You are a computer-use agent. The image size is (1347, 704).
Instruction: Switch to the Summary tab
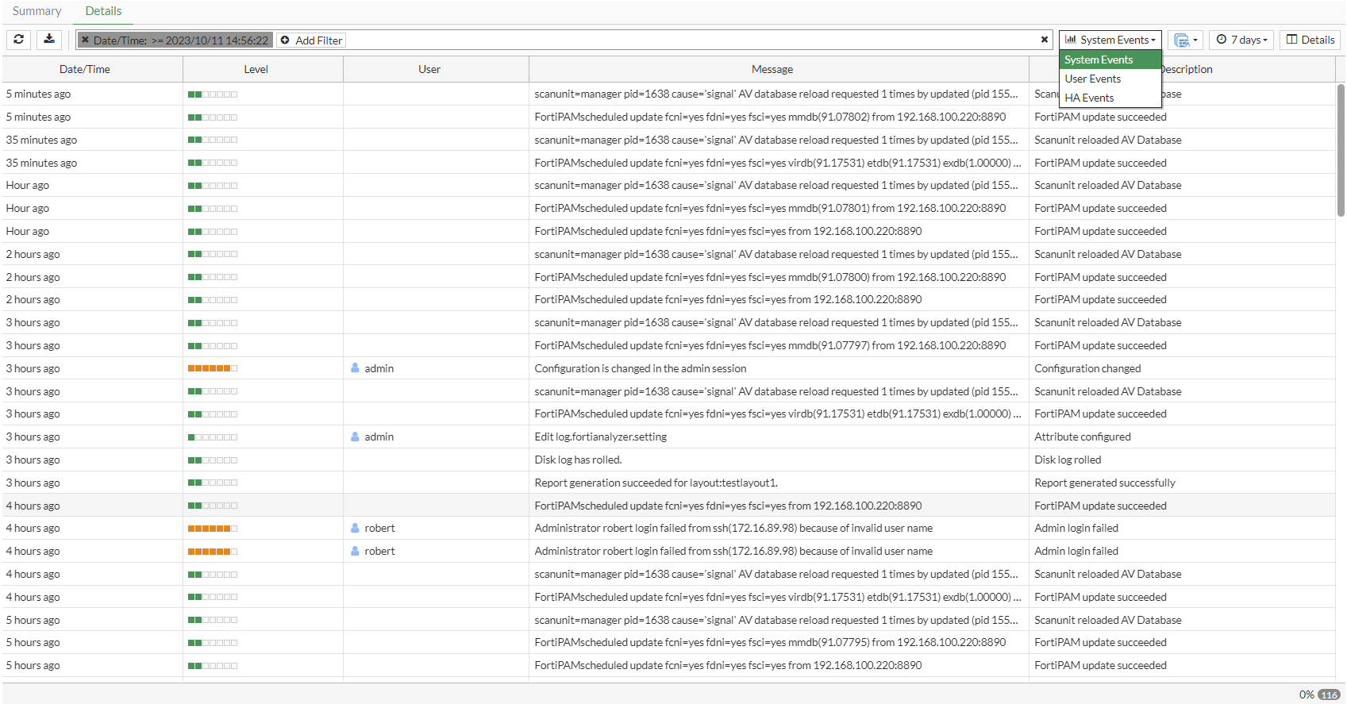[37, 11]
